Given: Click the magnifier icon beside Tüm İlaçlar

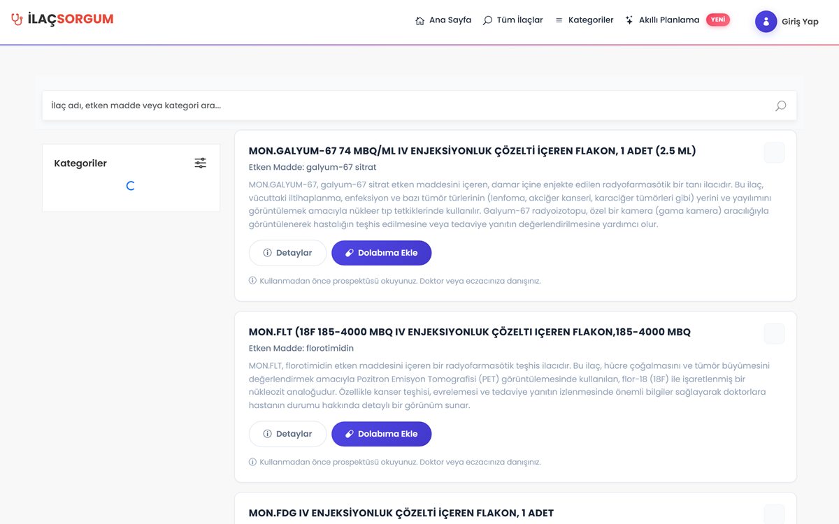Looking at the screenshot, I should [487, 21].
